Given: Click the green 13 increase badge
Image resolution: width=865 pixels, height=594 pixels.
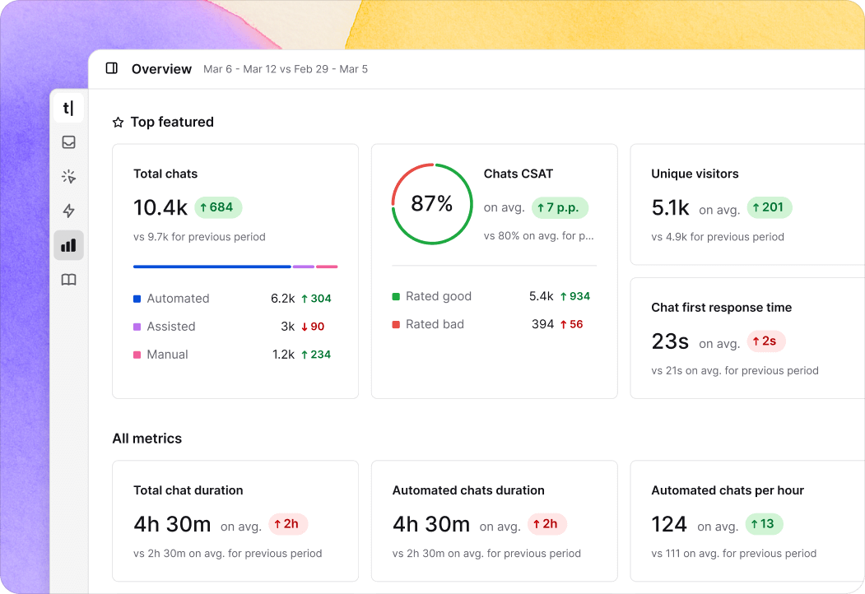Looking at the screenshot, I should [764, 524].
